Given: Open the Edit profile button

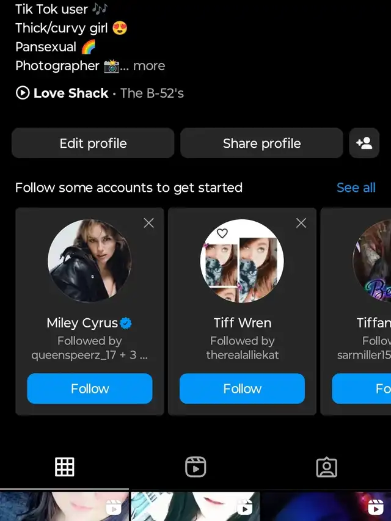Looking at the screenshot, I should click(93, 144).
